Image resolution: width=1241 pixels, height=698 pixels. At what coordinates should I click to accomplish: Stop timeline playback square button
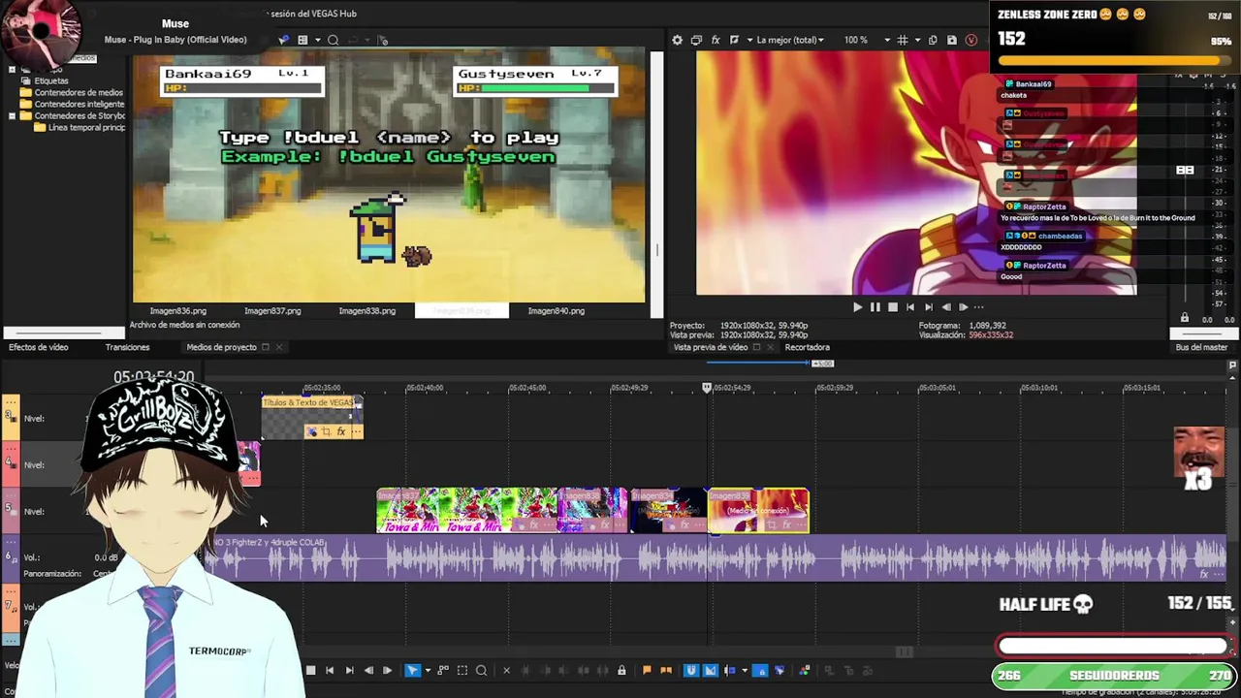pos(310,670)
